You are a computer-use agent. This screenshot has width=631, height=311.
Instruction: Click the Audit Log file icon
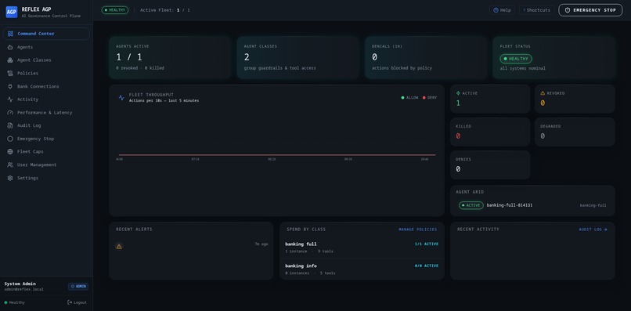[x=10, y=125]
